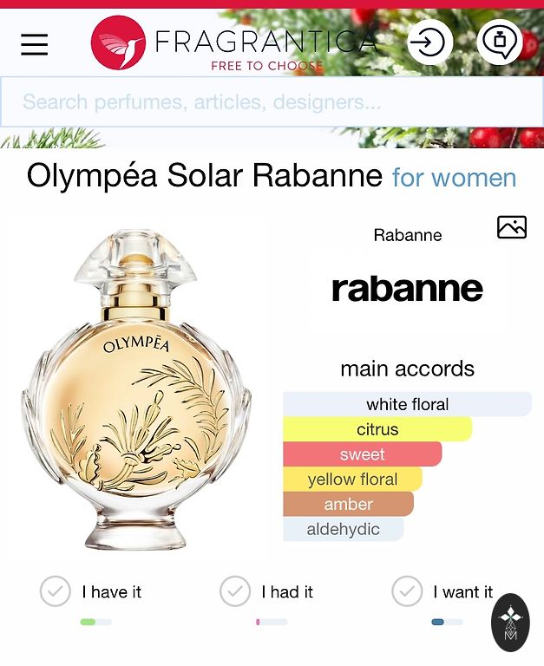Check the 'I want it' circle

(x=407, y=591)
